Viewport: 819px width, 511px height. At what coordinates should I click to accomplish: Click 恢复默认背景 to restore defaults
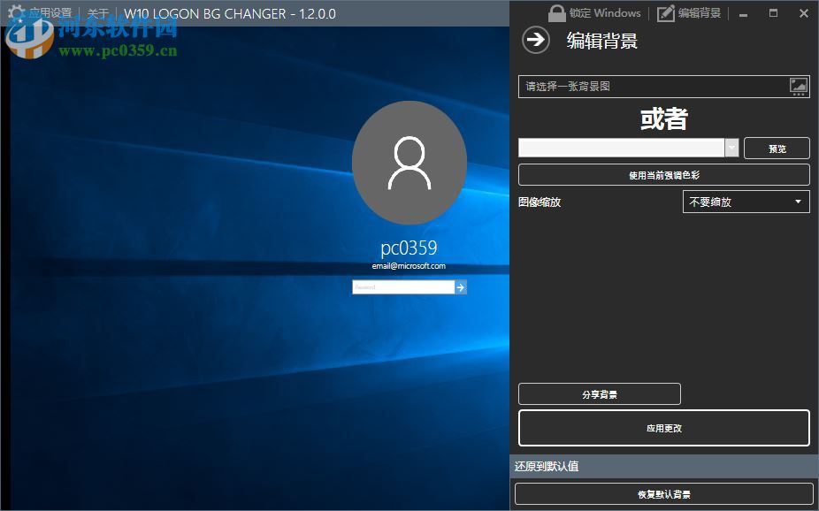(664, 493)
